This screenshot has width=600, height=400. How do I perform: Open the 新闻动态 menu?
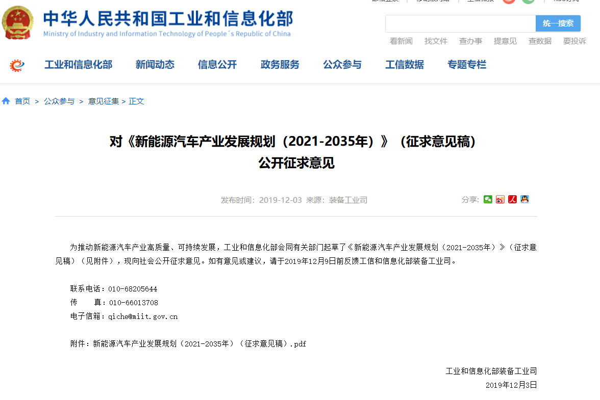tap(155, 65)
